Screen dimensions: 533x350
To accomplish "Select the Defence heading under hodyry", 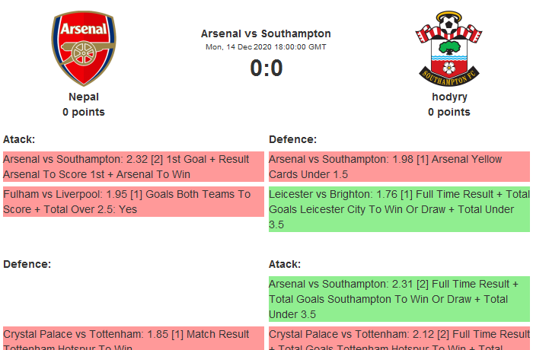I will click(292, 139).
